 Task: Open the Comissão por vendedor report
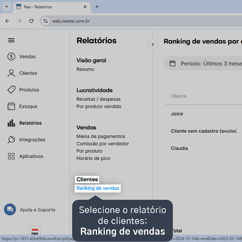[103, 144]
